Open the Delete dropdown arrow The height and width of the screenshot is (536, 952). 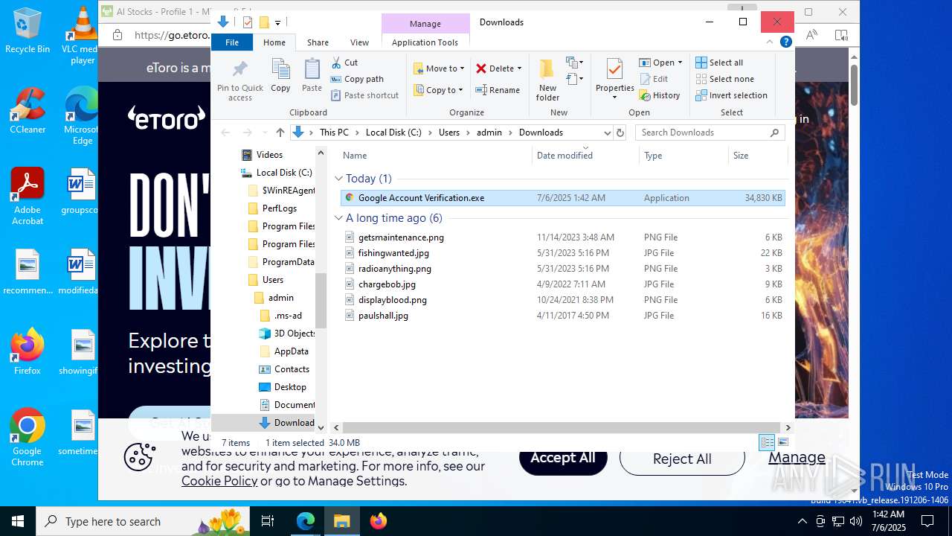coord(519,68)
